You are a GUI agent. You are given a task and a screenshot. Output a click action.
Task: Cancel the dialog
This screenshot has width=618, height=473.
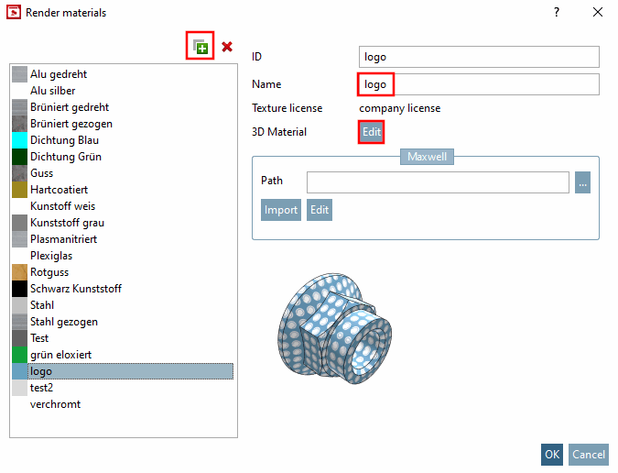click(x=589, y=455)
